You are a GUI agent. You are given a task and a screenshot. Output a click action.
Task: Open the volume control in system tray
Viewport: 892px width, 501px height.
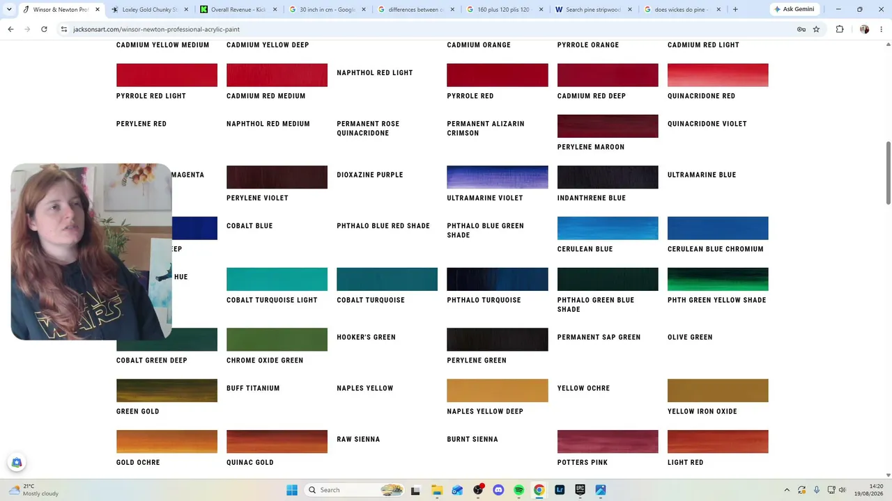842,490
